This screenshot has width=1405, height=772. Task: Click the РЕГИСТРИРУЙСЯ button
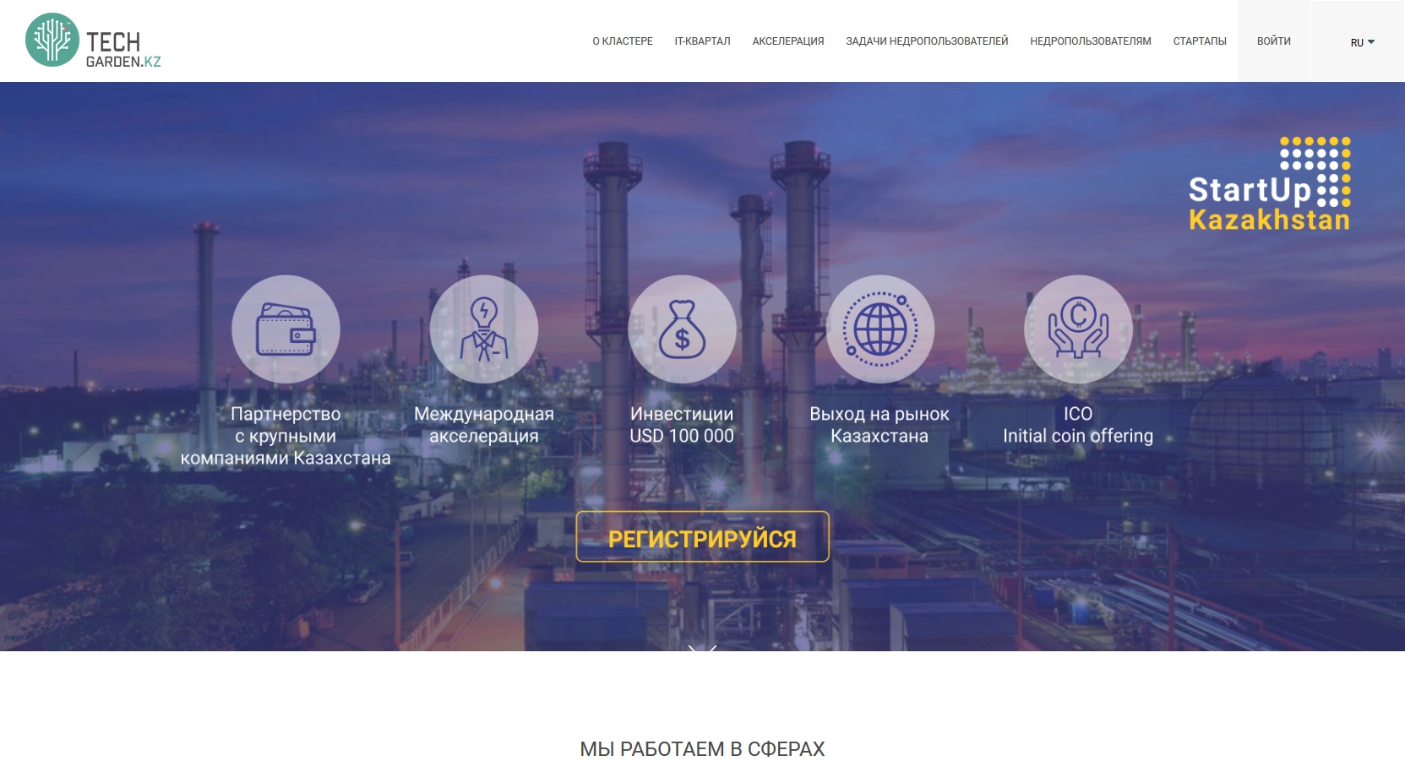[702, 537]
